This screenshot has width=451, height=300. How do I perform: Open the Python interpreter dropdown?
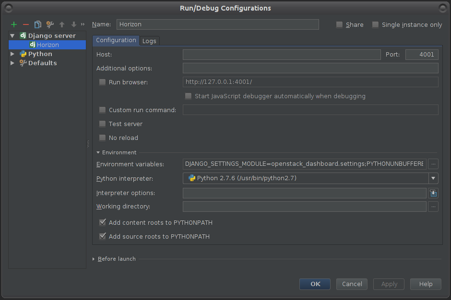[x=433, y=178]
